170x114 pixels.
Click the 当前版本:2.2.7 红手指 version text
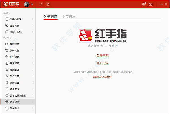click(103, 46)
